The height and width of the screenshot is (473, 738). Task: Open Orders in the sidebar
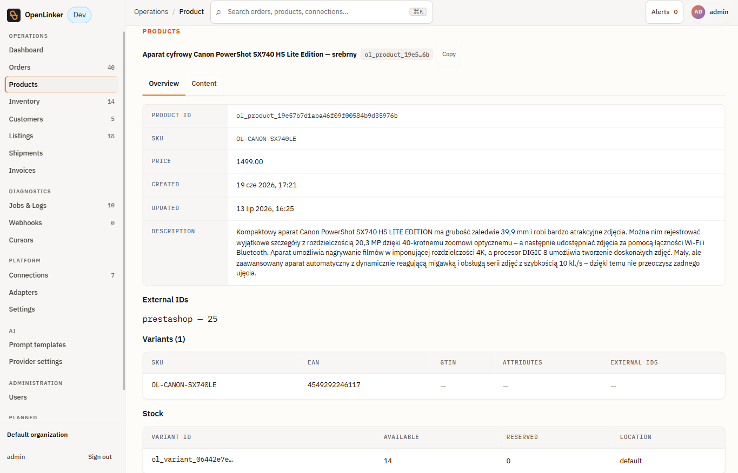[62, 67]
